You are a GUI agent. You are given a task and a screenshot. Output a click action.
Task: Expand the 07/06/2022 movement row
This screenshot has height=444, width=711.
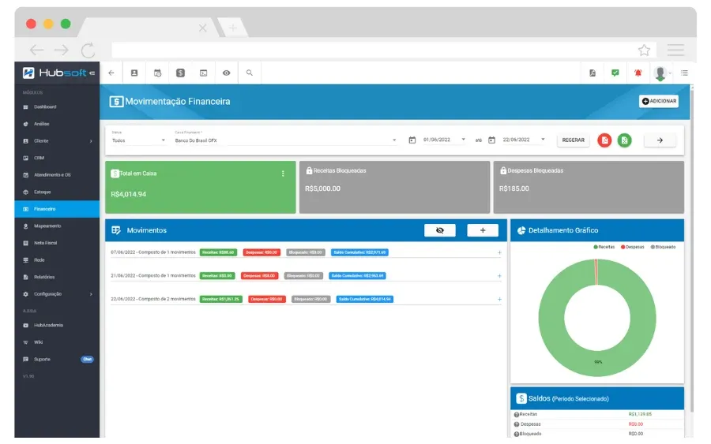click(x=499, y=252)
